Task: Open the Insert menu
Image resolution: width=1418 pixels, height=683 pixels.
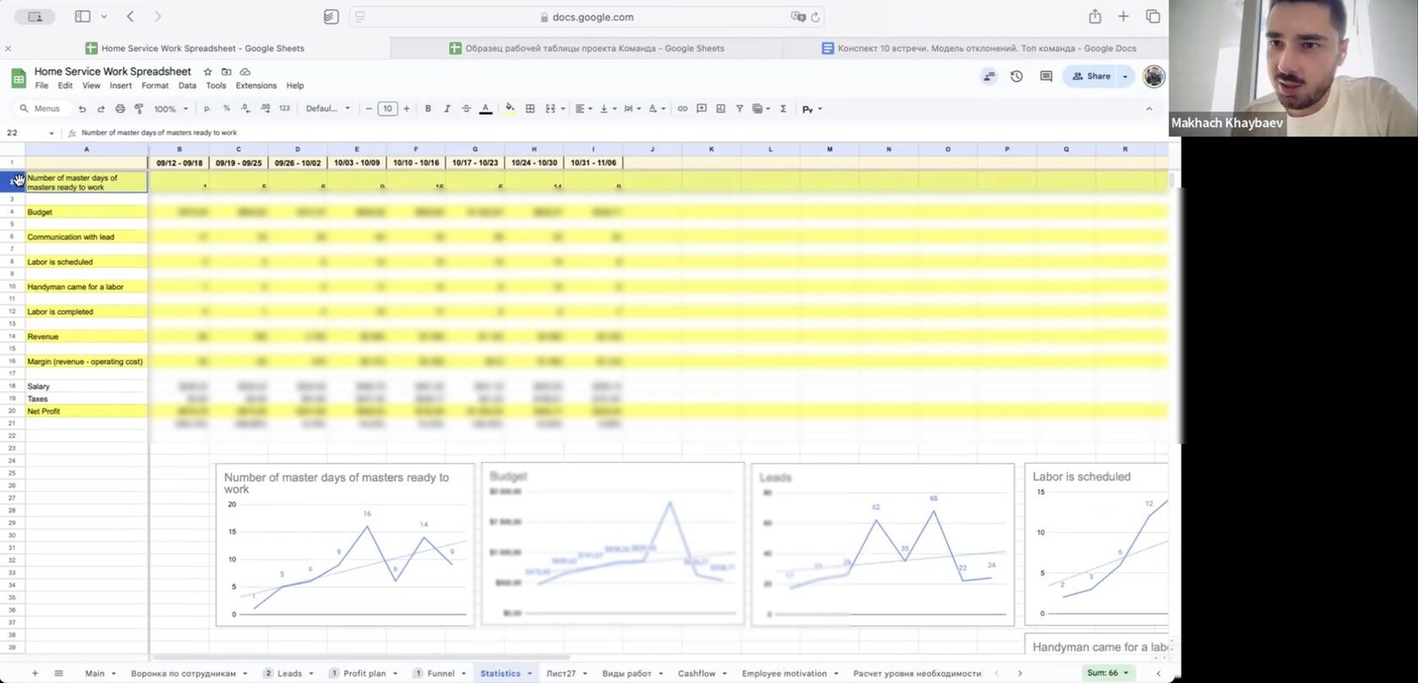Action: tap(121, 85)
